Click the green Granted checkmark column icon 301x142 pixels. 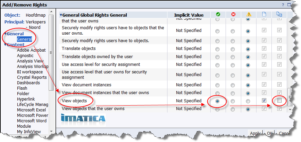(218, 14)
